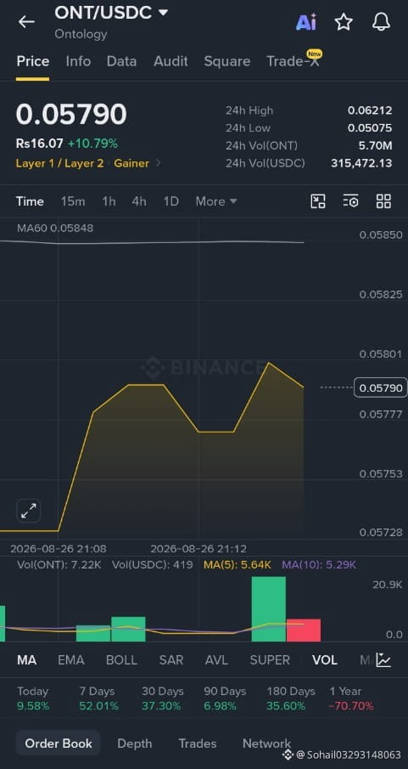Tap the 90 Days 6.98% value
The image size is (408, 769).
pos(221,706)
